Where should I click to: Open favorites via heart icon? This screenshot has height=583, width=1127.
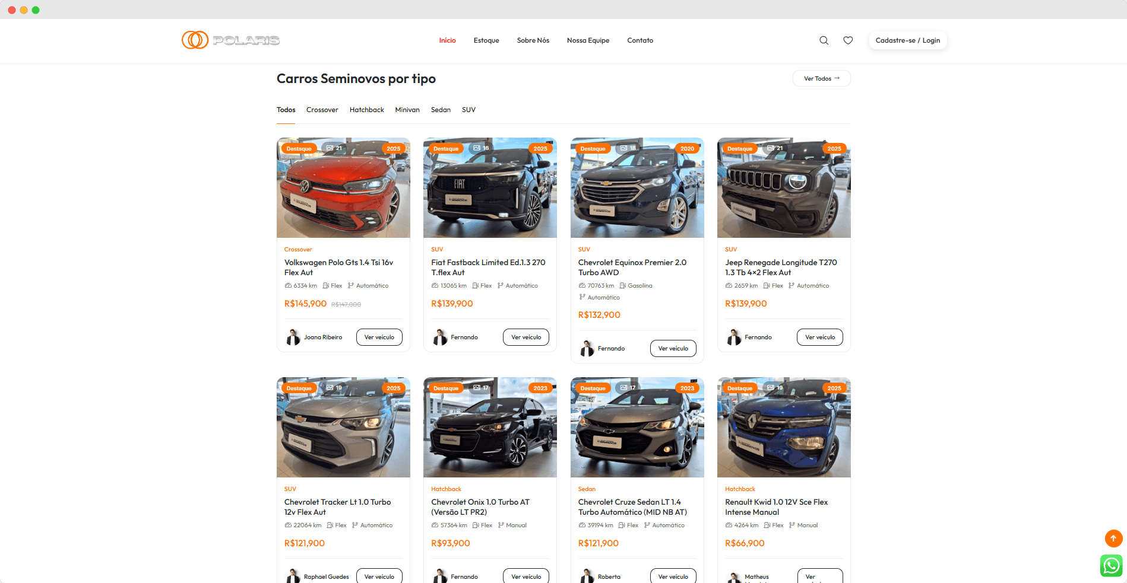848,40
